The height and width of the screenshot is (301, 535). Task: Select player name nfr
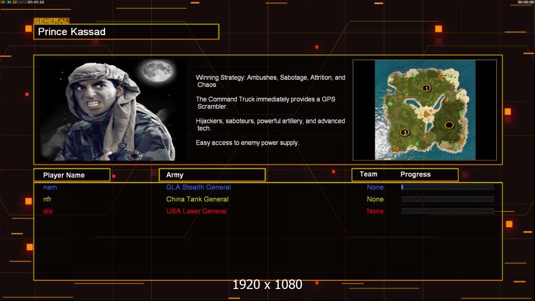coord(47,199)
